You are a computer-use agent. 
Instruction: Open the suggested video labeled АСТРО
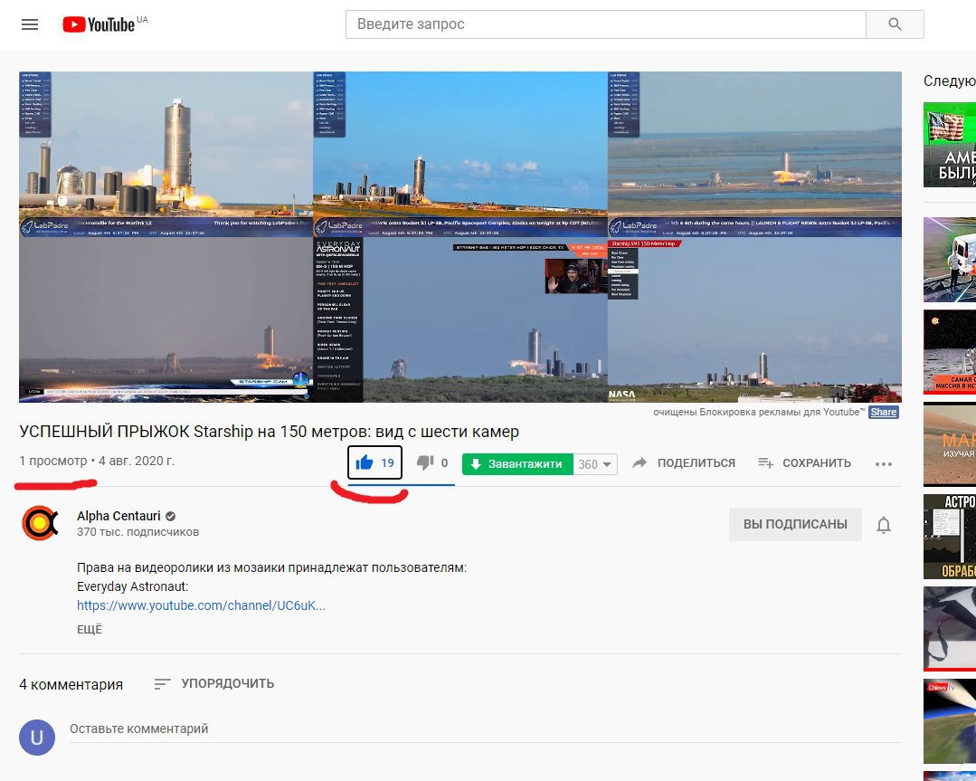950,537
